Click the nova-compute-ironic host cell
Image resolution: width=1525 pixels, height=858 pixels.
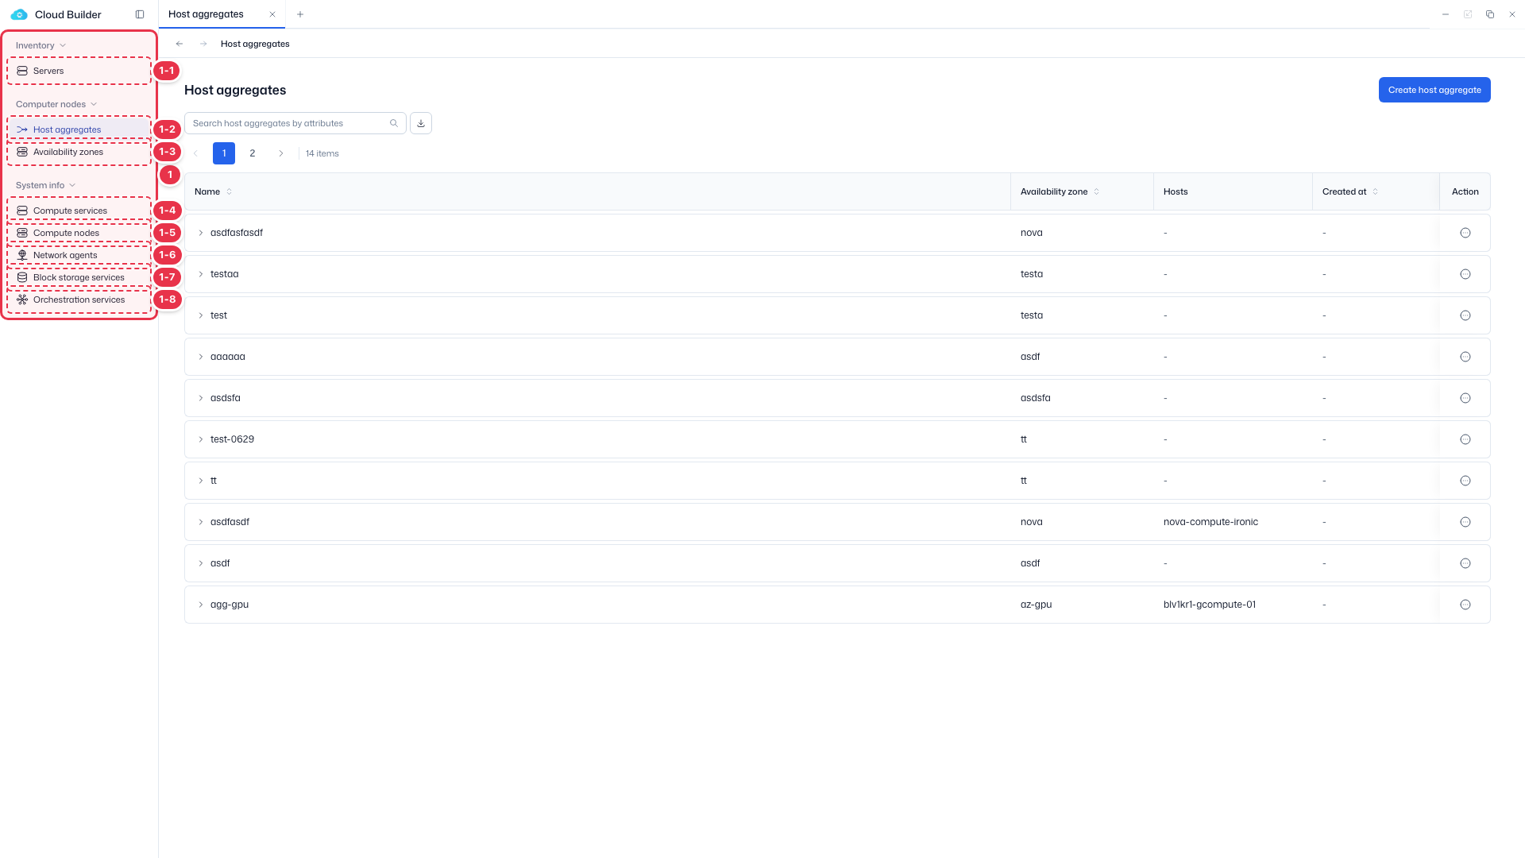pyautogui.click(x=1210, y=522)
